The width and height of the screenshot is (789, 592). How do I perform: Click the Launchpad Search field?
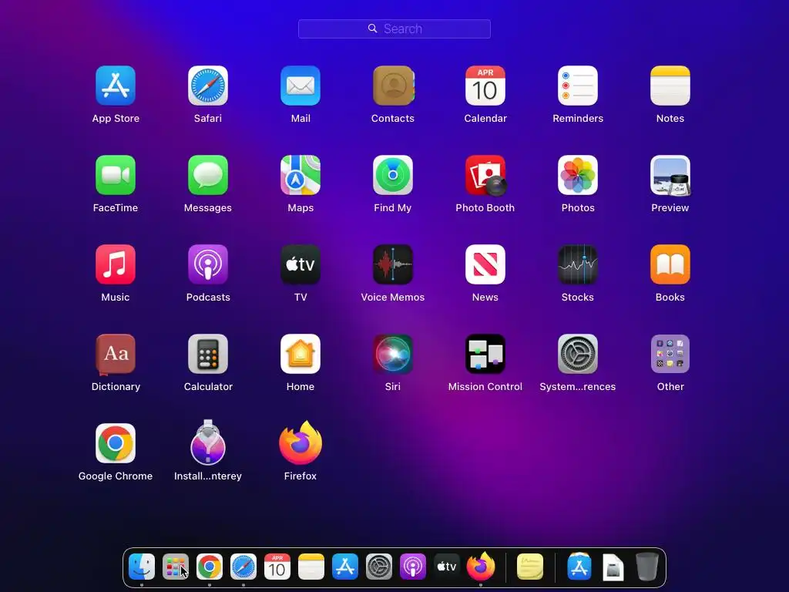click(394, 29)
